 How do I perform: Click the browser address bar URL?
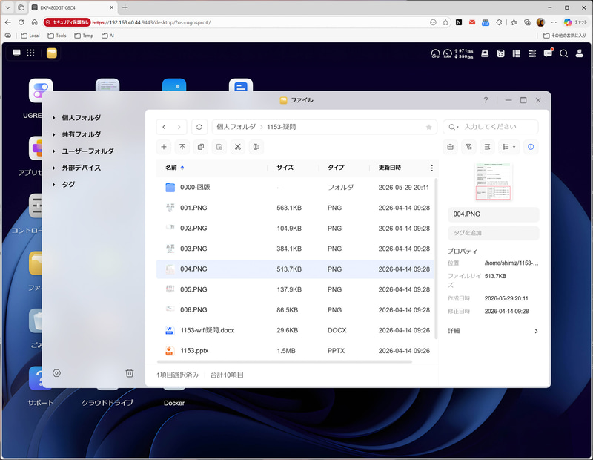[152, 22]
